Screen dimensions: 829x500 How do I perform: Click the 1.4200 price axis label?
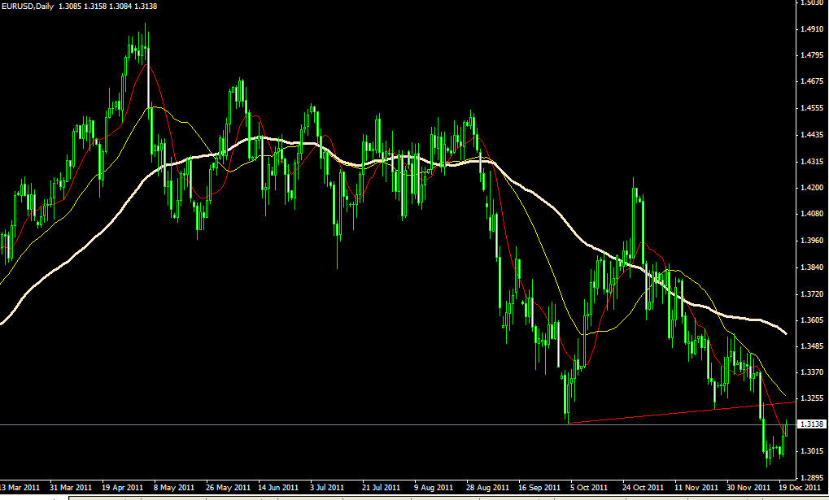coord(812,188)
